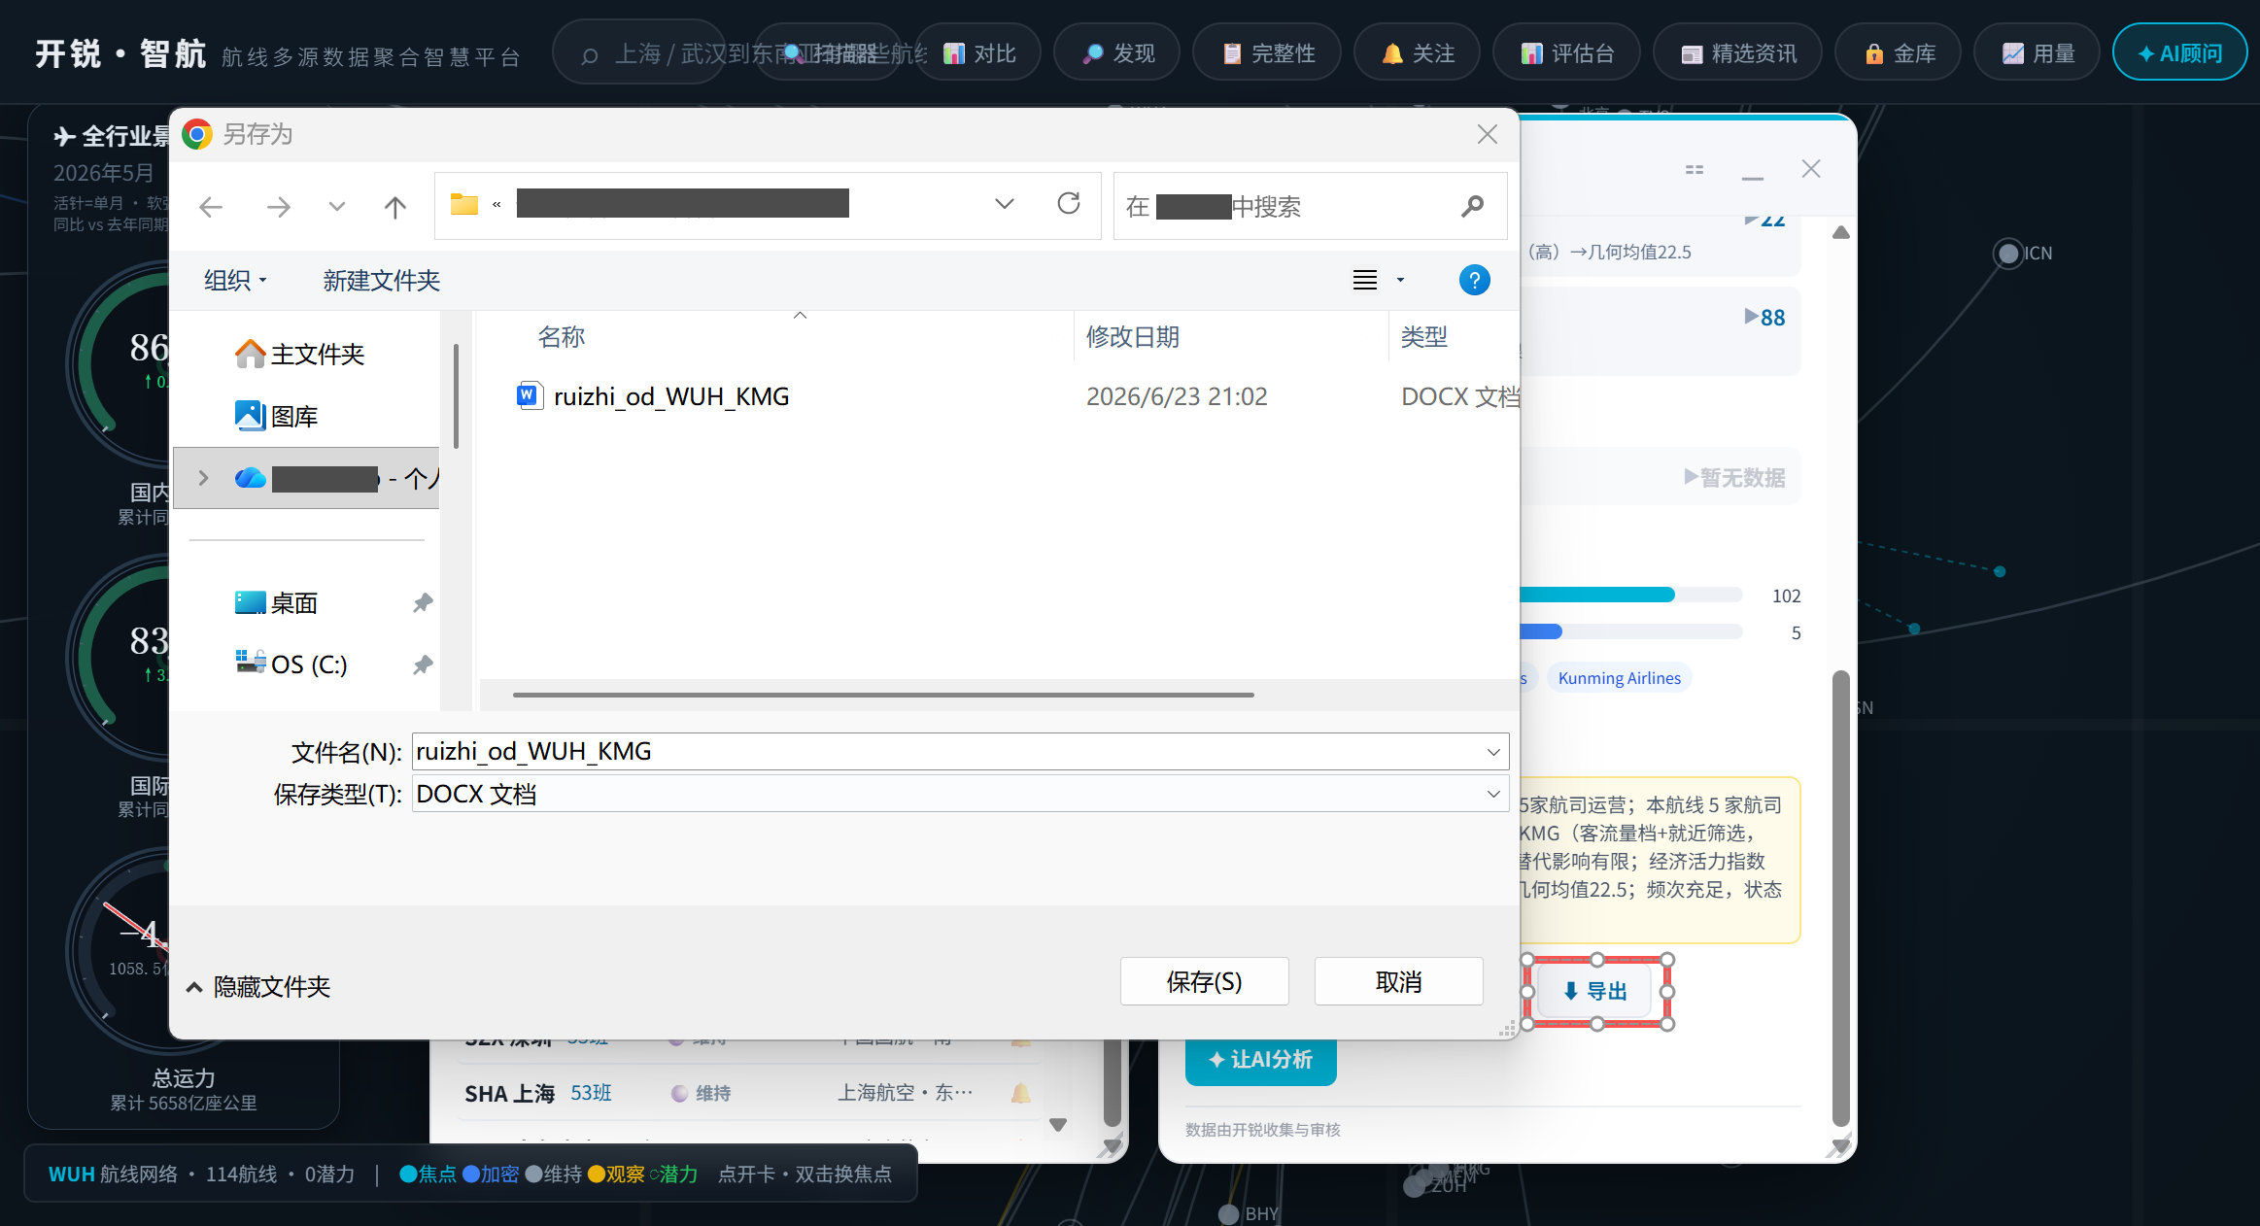This screenshot has height=1226, width=2260.
Task: Expand the OneDrive personal tree node
Action: pos(203,478)
